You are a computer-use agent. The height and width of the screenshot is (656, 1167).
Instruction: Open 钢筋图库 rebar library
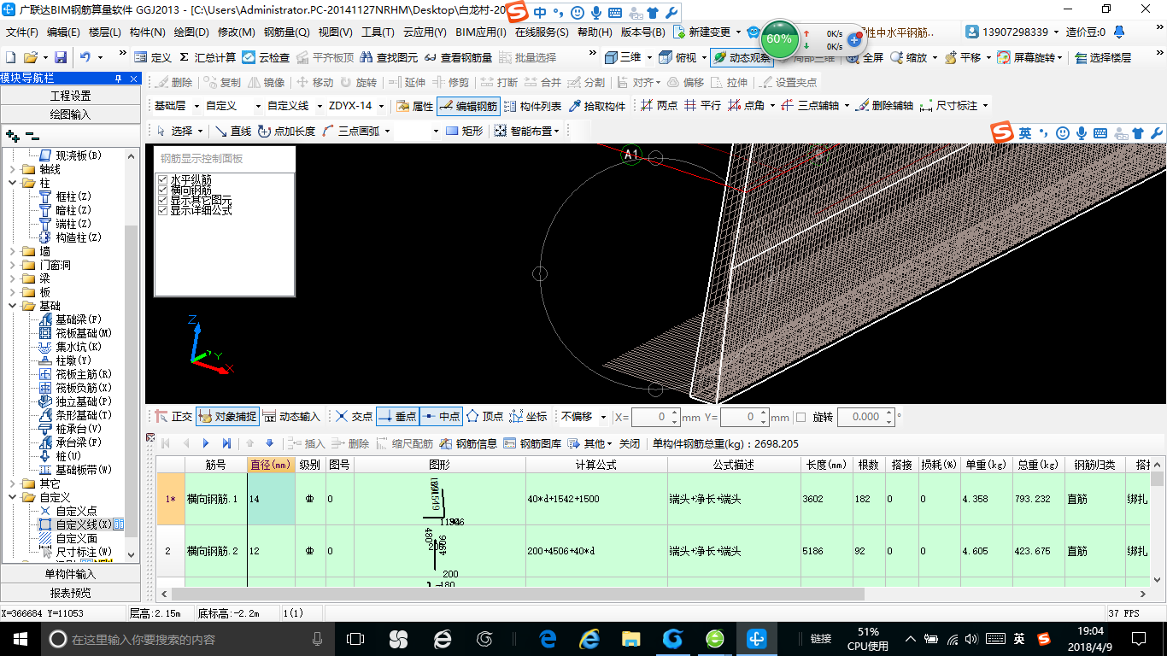coord(532,443)
